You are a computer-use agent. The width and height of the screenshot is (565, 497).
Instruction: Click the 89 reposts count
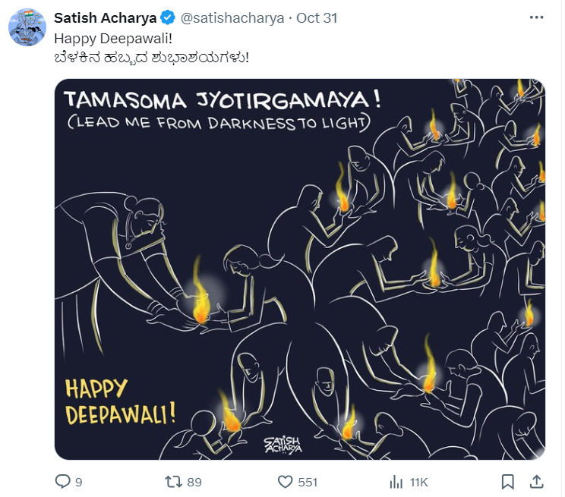click(194, 483)
